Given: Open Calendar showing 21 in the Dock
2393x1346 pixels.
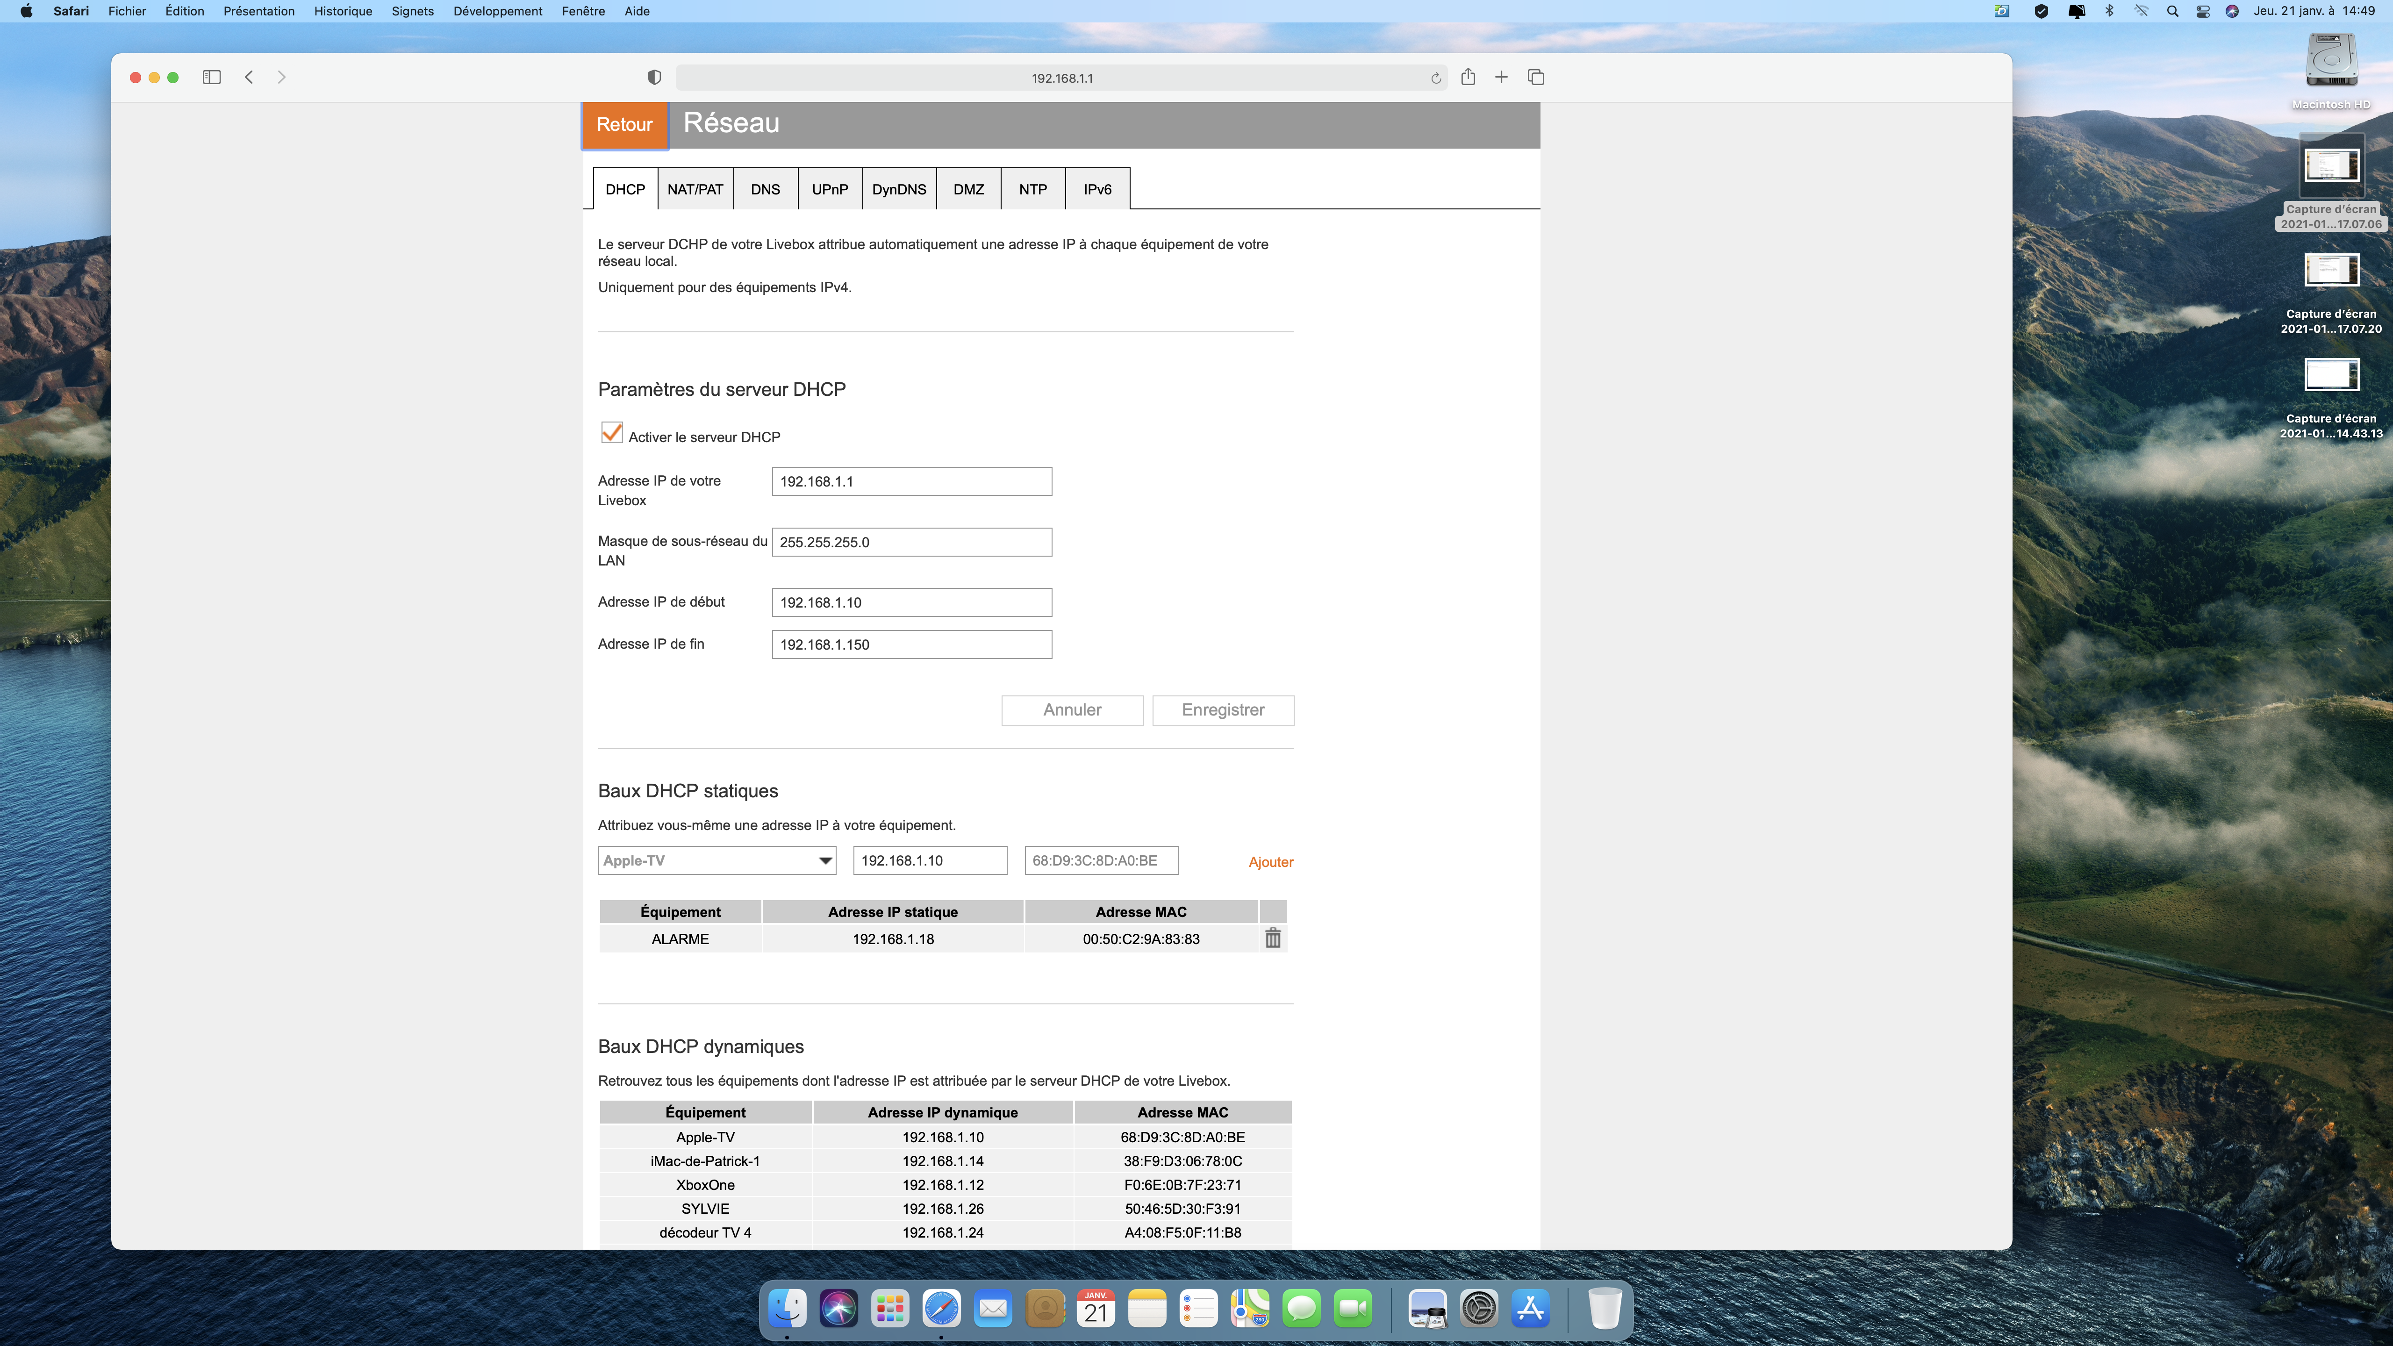Looking at the screenshot, I should [1096, 1309].
